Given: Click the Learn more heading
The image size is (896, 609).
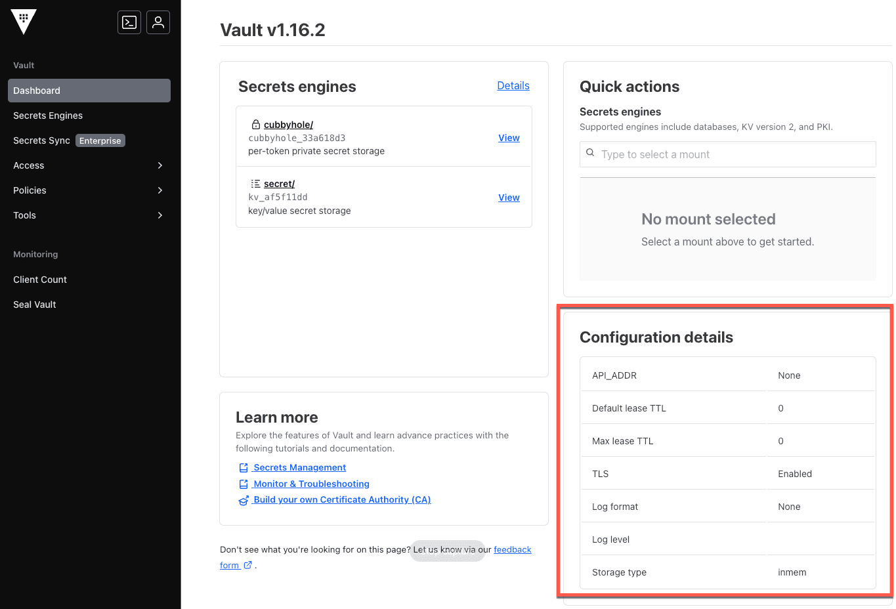Looking at the screenshot, I should [x=277, y=417].
